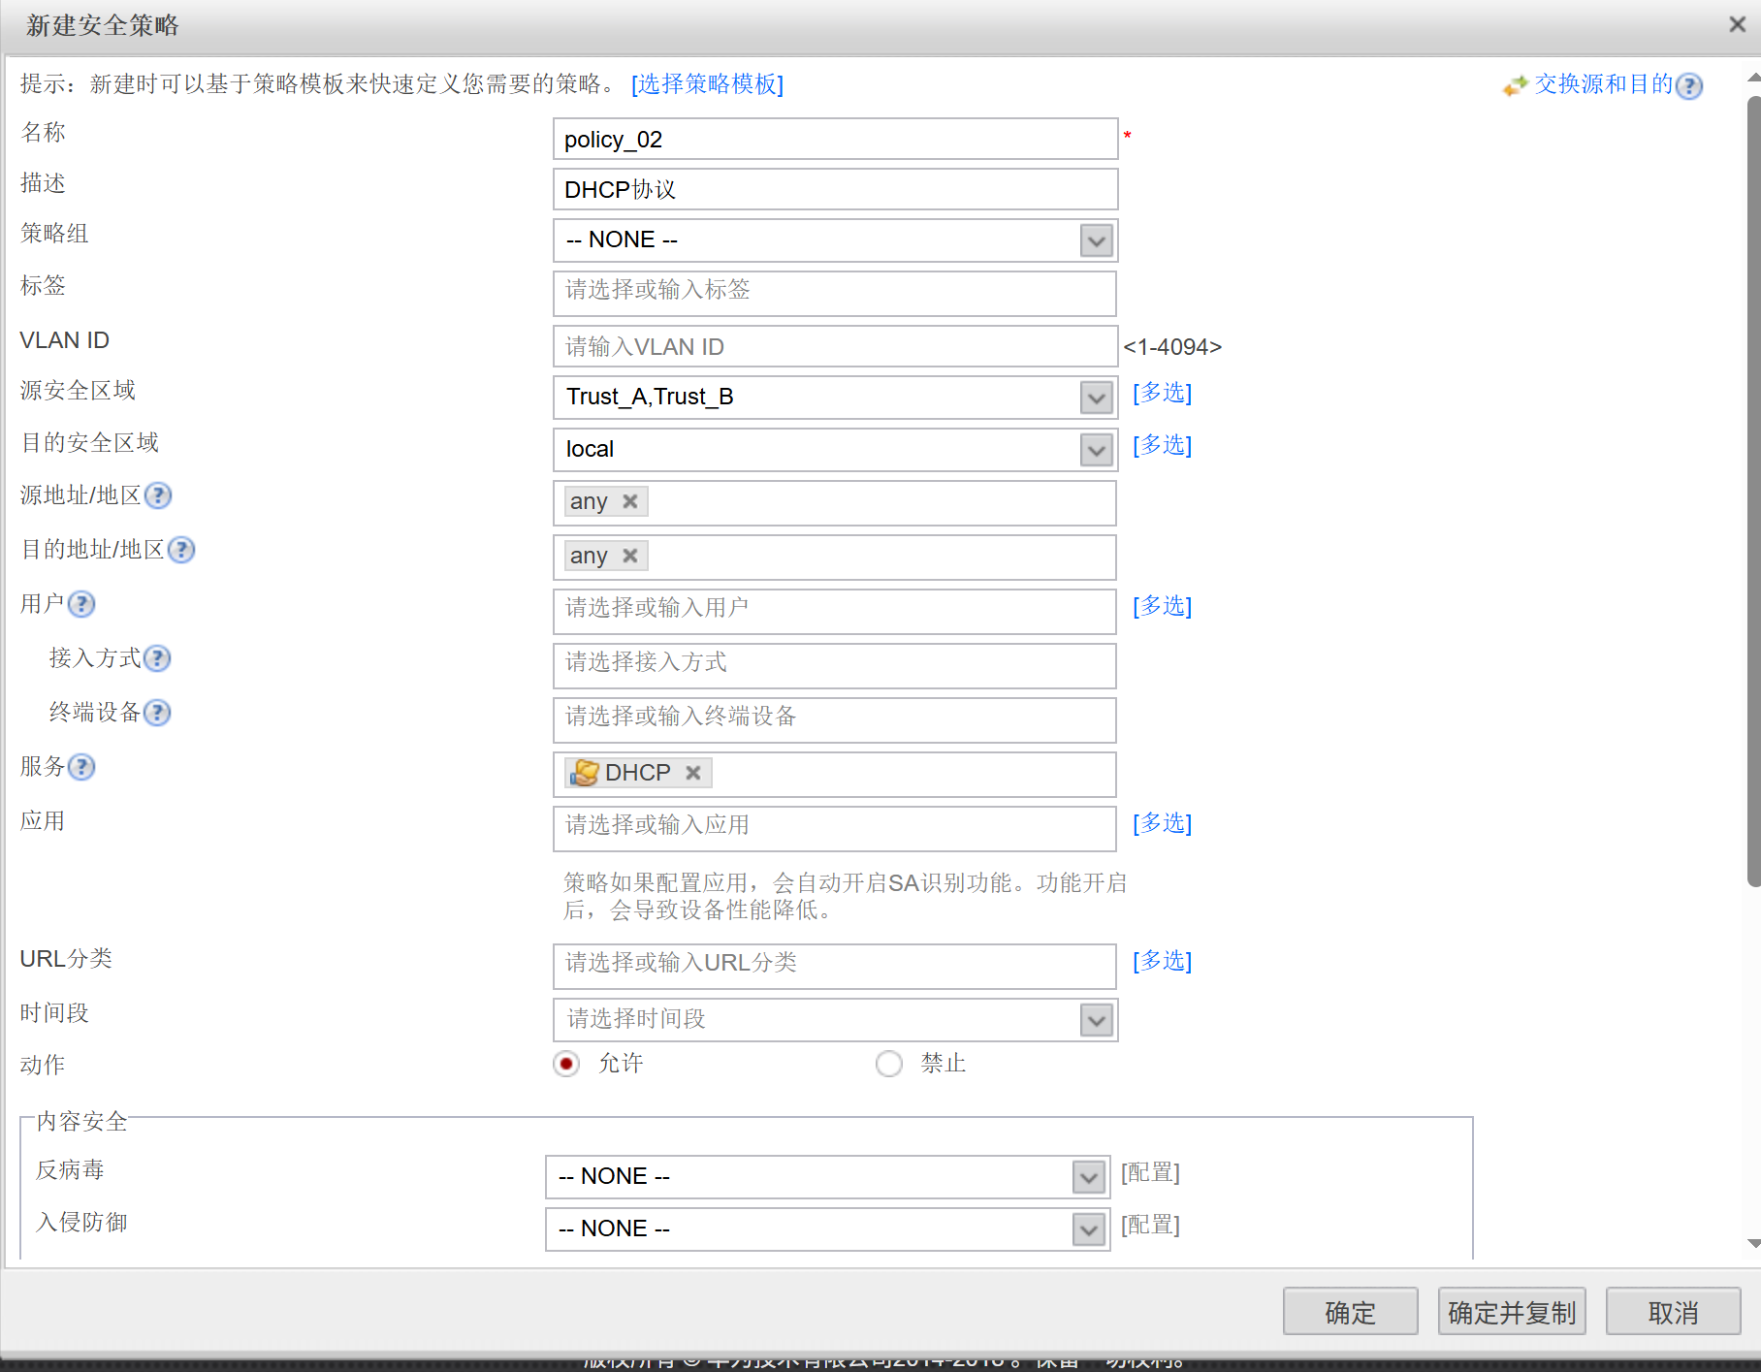
Task: Click the 服务 field area
Action: (835, 775)
